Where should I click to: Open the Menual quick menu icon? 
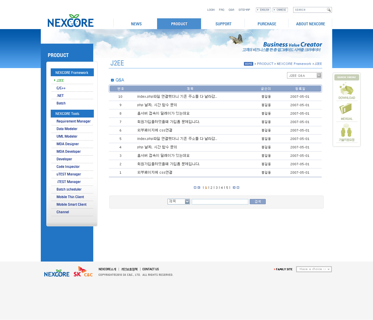coord(346,112)
